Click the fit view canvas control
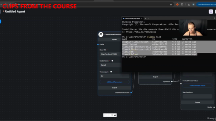This screenshot has height=121, width=216. [x=112, y=115]
